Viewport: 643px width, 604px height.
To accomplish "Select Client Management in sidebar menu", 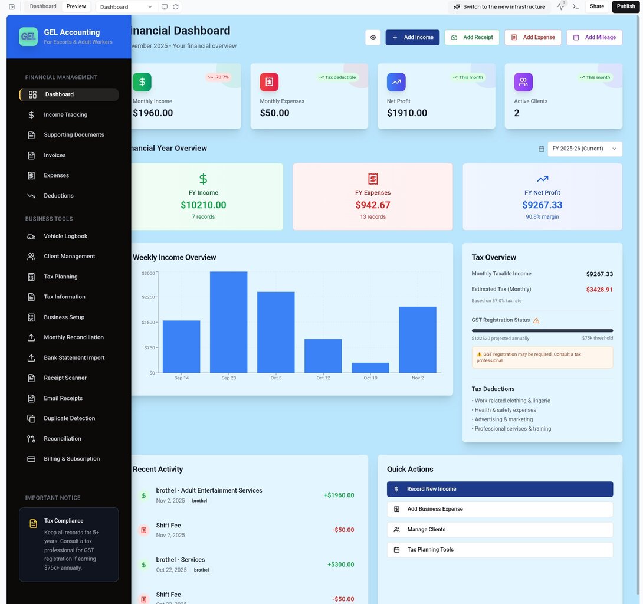I will tap(69, 257).
